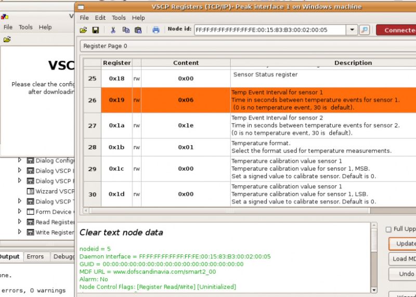Select the 0x1e content cell of register 0x1a
Viewport: 416px width, 297px height.
coord(186,125)
